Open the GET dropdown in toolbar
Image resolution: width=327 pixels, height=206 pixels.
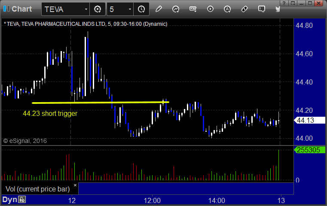pos(193,9)
